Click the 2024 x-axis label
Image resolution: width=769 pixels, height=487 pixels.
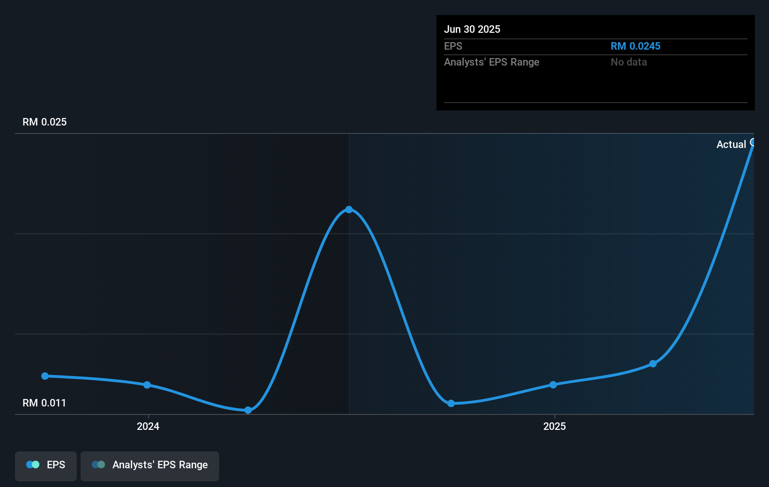coord(148,426)
